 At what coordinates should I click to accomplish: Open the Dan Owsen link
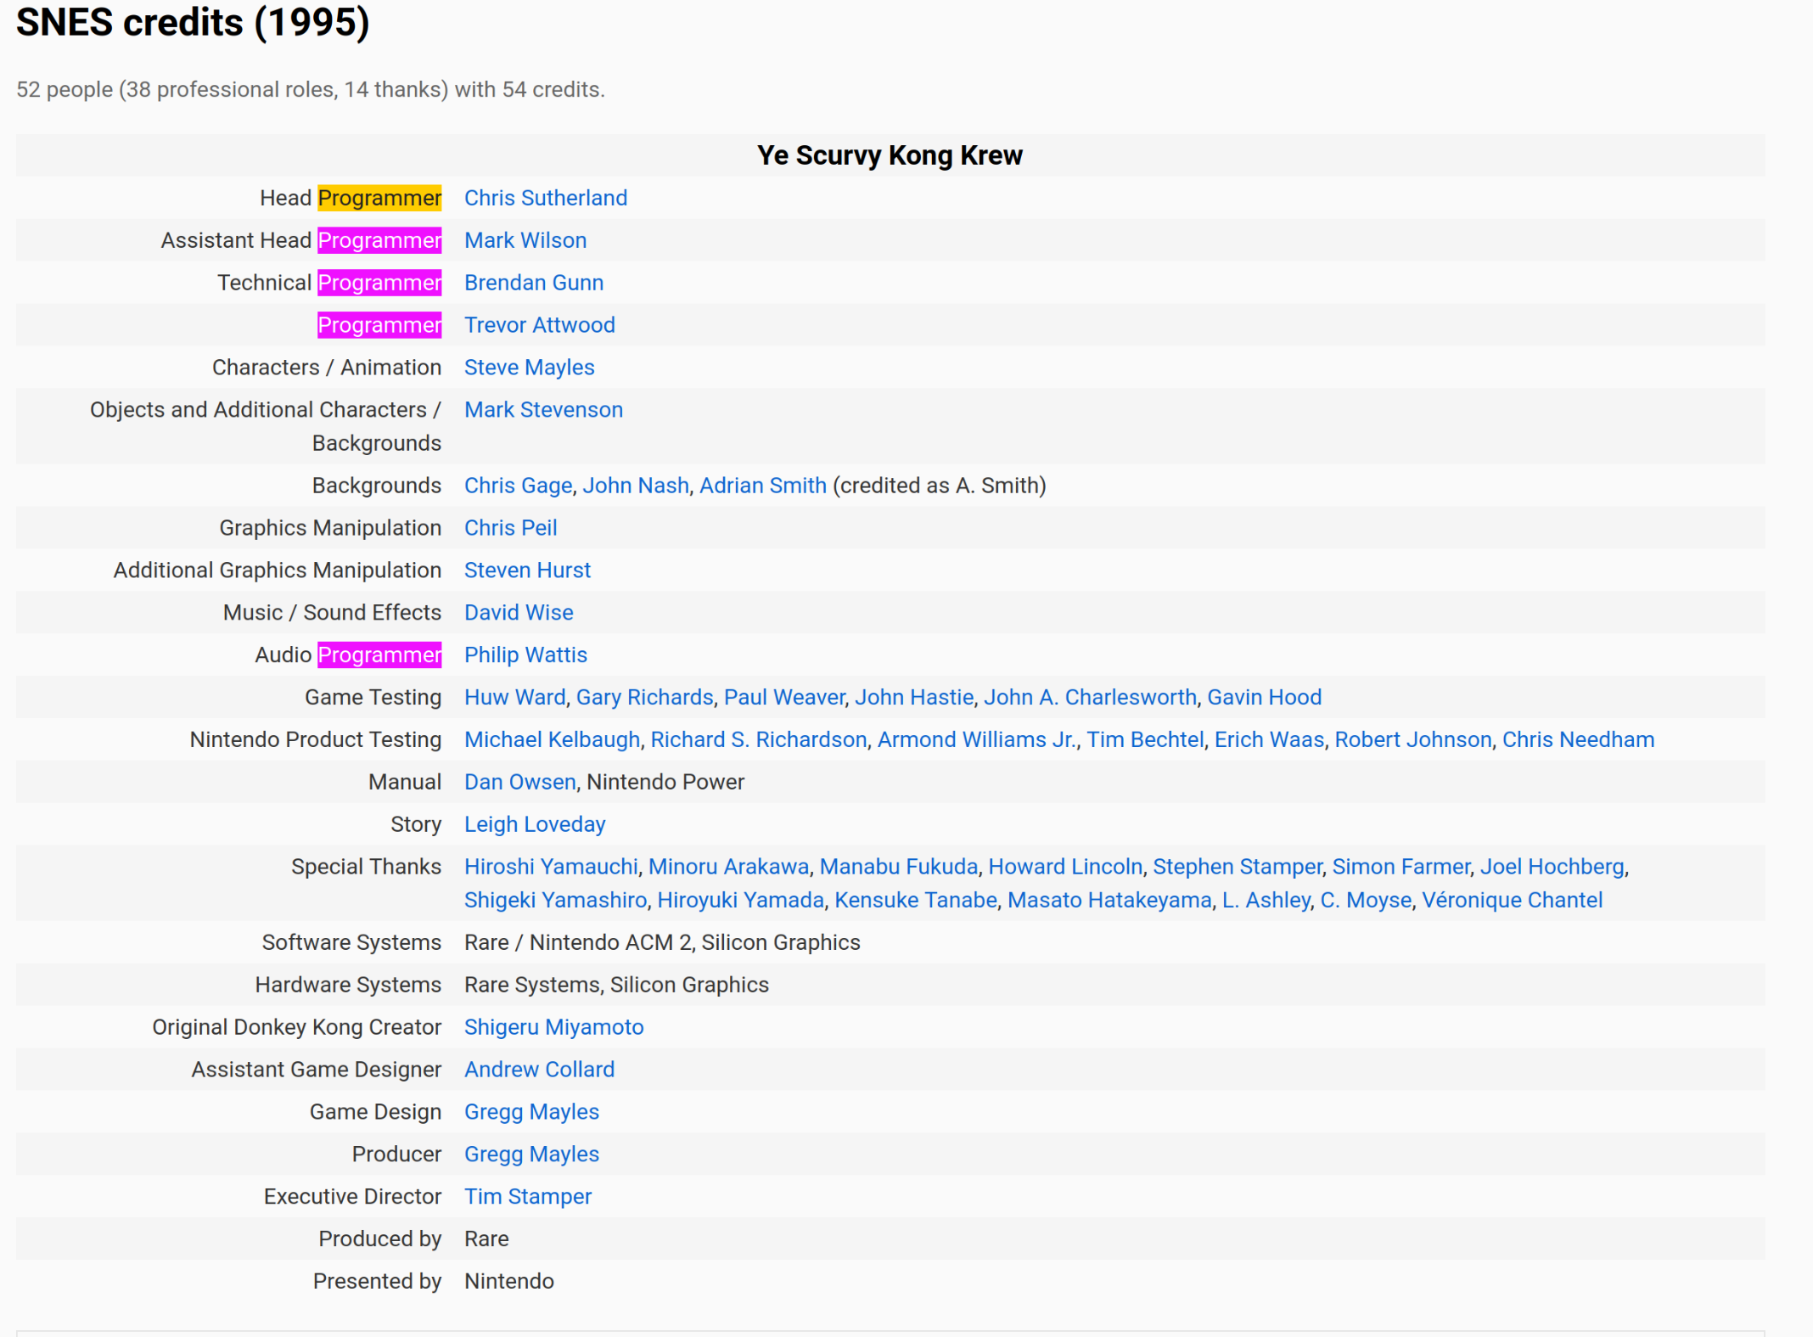pyautogui.click(x=519, y=783)
